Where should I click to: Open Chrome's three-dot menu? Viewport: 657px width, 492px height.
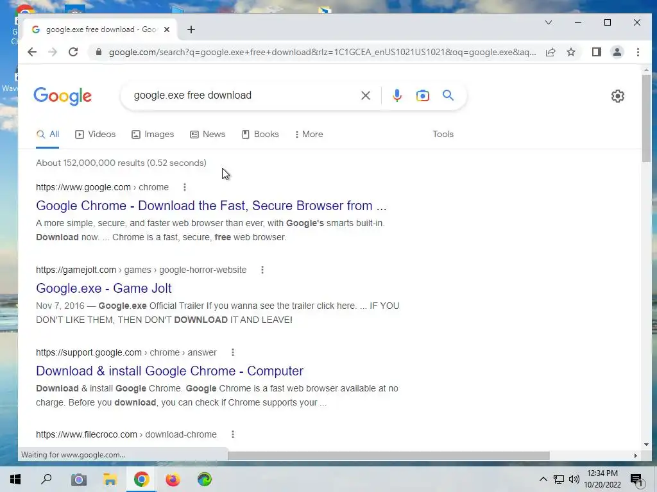point(638,52)
